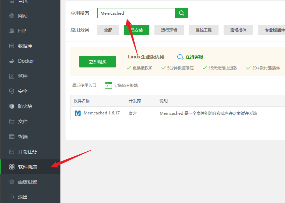Image resolution: width=285 pixels, height=203 pixels.
Task: Open FTP in the sidebar
Action: pos(30,31)
